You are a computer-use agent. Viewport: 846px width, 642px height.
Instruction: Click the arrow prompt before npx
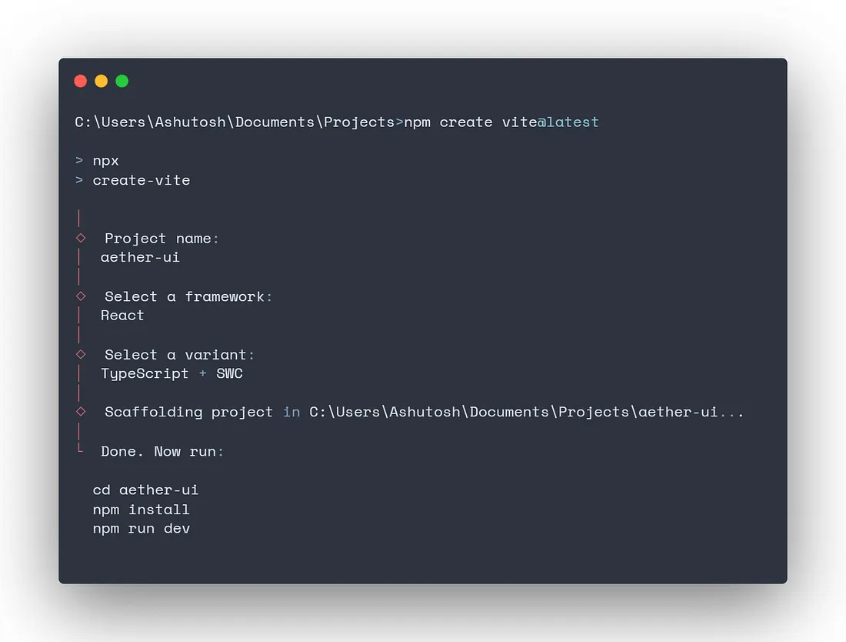(79, 162)
